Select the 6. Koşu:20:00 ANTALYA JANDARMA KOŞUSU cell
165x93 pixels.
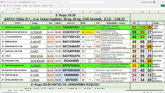coord(65,84)
